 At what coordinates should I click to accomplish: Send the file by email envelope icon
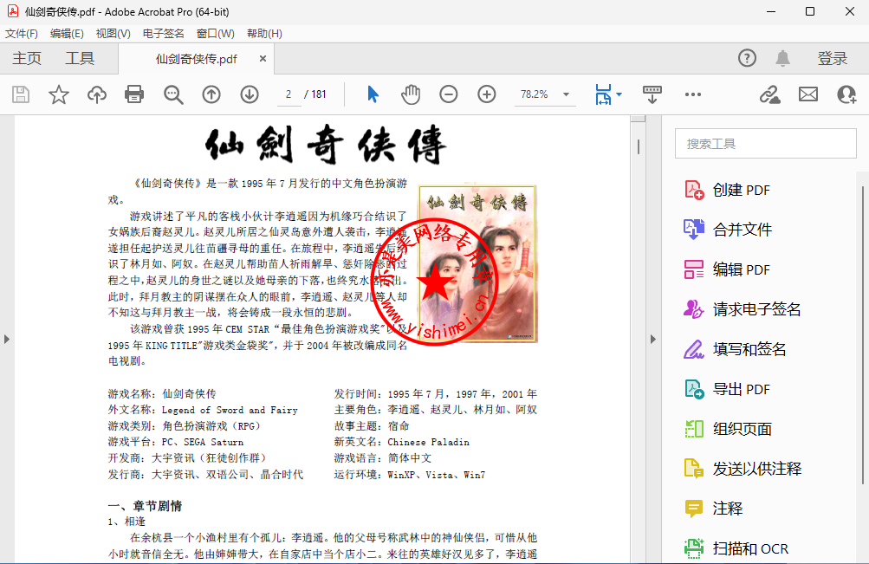(807, 94)
